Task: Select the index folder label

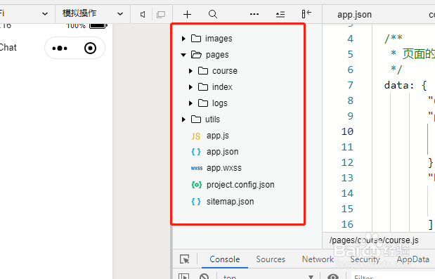Action: tap(222, 87)
